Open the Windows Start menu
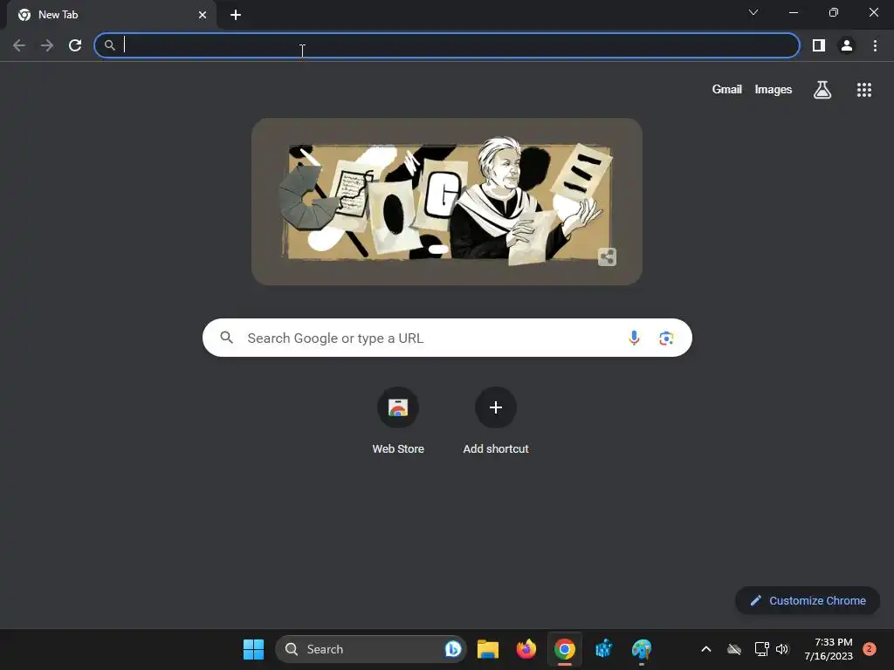The image size is (894, 670). [x=253, y=649]
